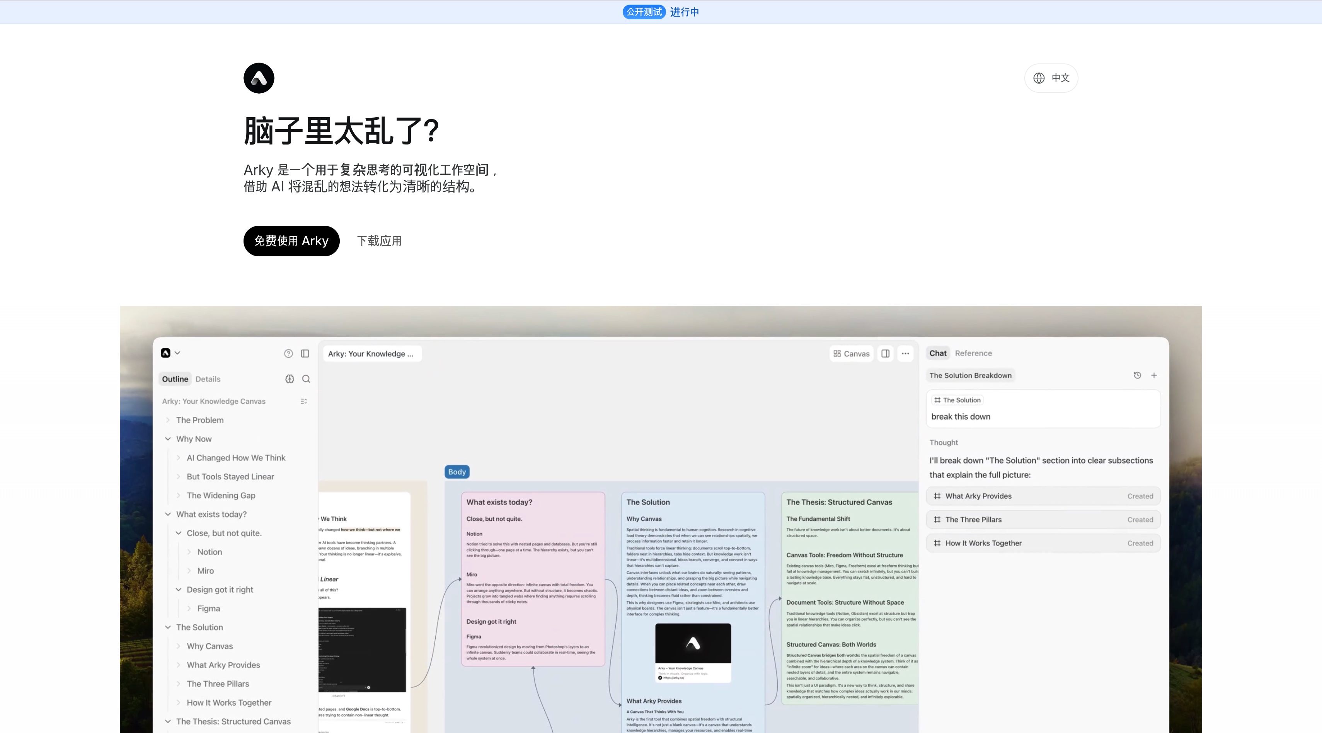This screenshot has width=1322, height=733.
Task: Click the document title field Arky: Your Knowledge
Action: click(372, 354)
